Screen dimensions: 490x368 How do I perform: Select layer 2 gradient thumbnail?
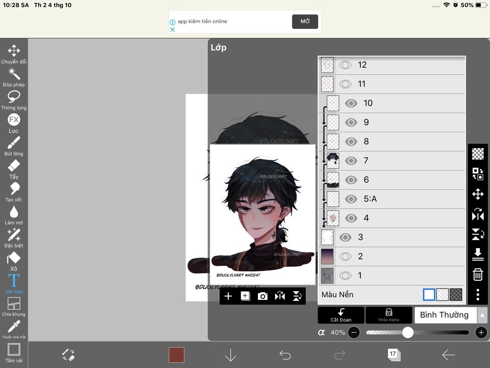327,257
